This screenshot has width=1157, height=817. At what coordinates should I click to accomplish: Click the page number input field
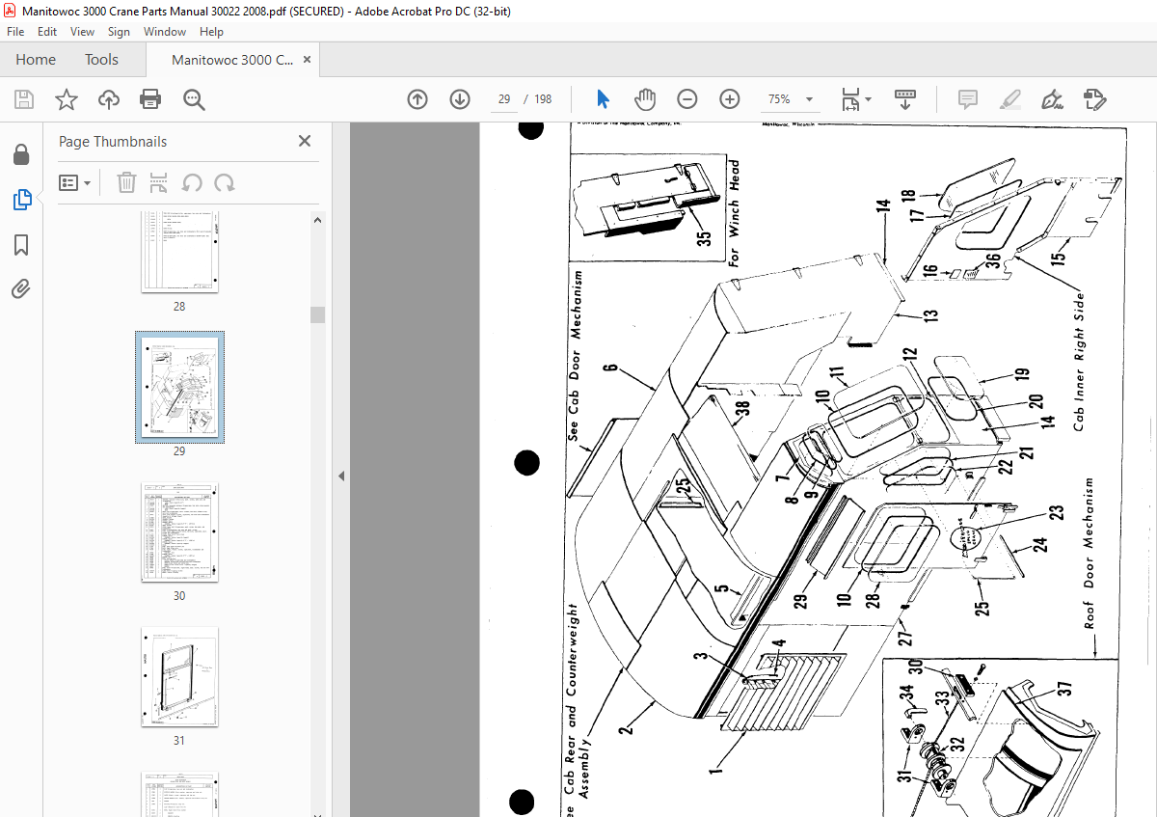click(504, 99)
